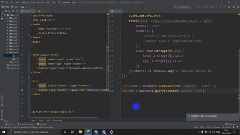Open the Event Log

(x=230, y=124)
